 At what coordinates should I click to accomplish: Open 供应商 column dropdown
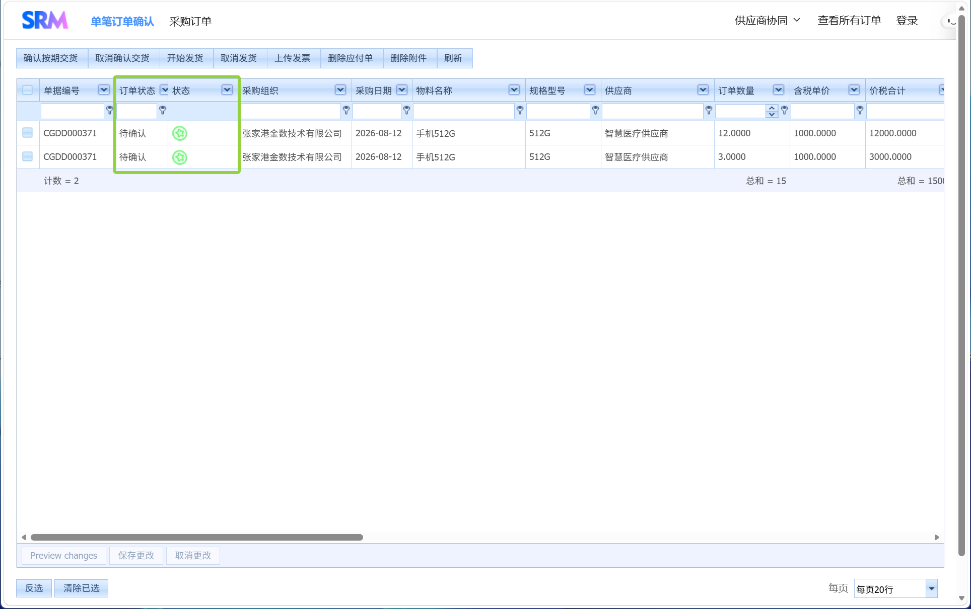tap(703, 90)
